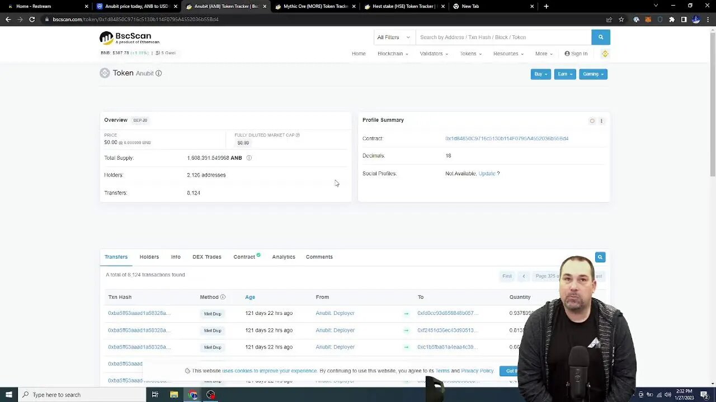Switch to the Info tab
The image size is (716, 402).
point(176,257)
